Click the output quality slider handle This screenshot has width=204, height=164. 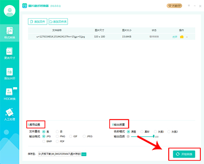pyautogui.click(x=154, y=136)
